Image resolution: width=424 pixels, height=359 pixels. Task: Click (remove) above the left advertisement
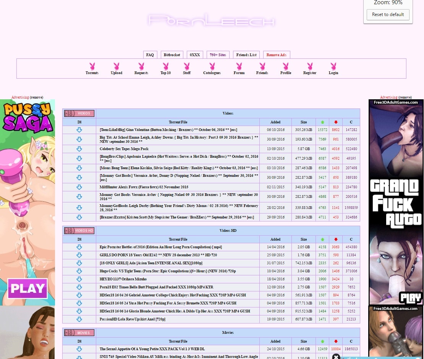coord(37,97)
